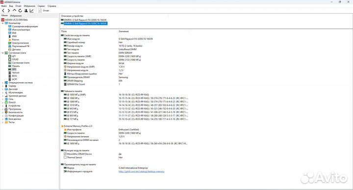Select the Конфигурация tree node
This screenshot has height=190, width=353.
coord(16,116)
